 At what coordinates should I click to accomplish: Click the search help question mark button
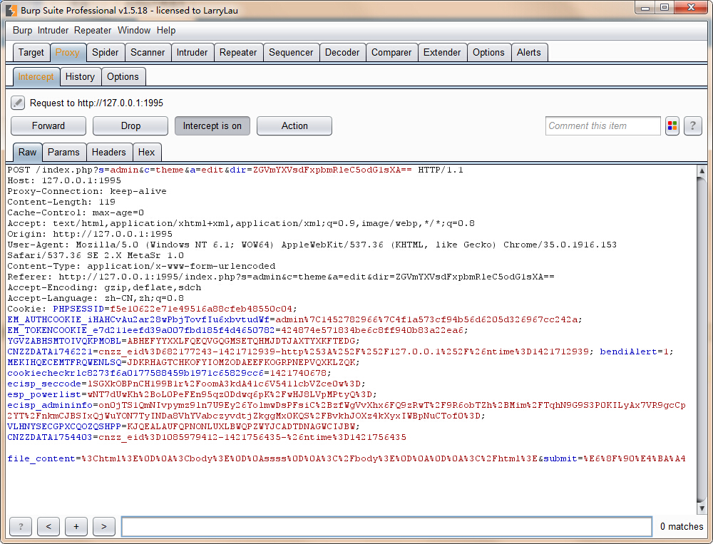pos(21,526)
